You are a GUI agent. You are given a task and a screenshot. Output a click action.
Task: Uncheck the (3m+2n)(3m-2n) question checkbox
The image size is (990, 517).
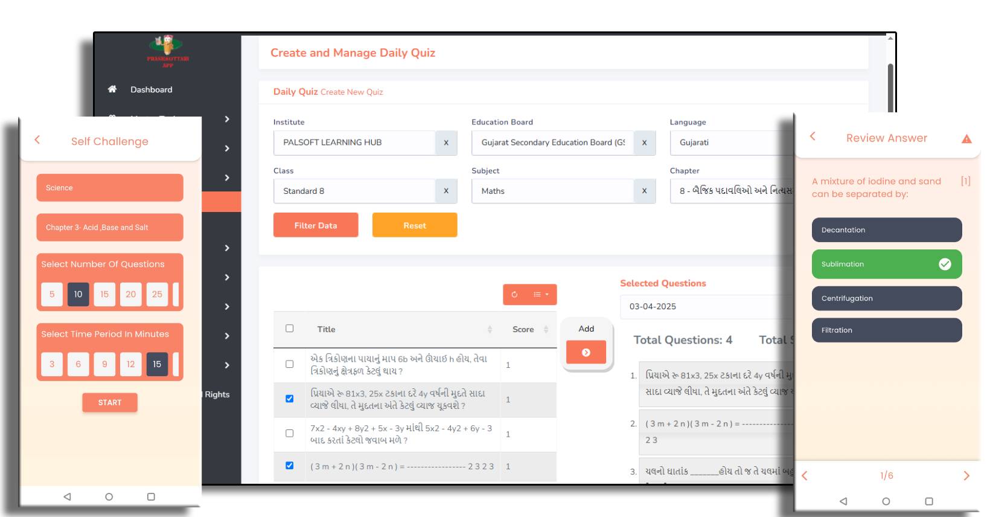(289, 466)
